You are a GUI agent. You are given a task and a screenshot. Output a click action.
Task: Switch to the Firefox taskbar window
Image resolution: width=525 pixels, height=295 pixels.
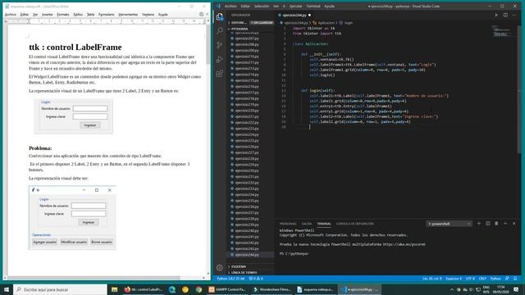[144, 289]
